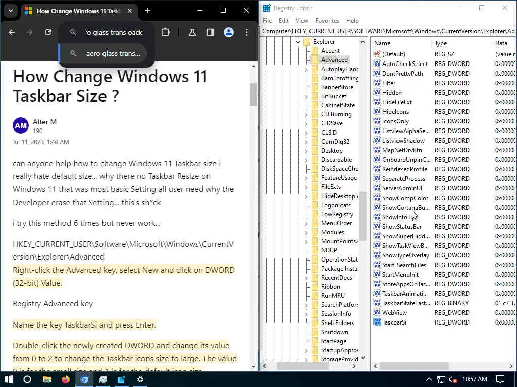This screenshot has width=517, height=387.
Task: Open the Windows Start menu
Action: pos(9,379)
